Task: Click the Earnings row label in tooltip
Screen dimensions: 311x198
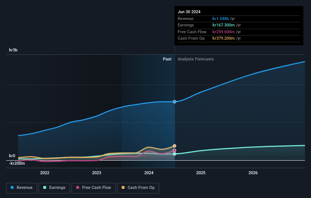Action: point(186,25)
